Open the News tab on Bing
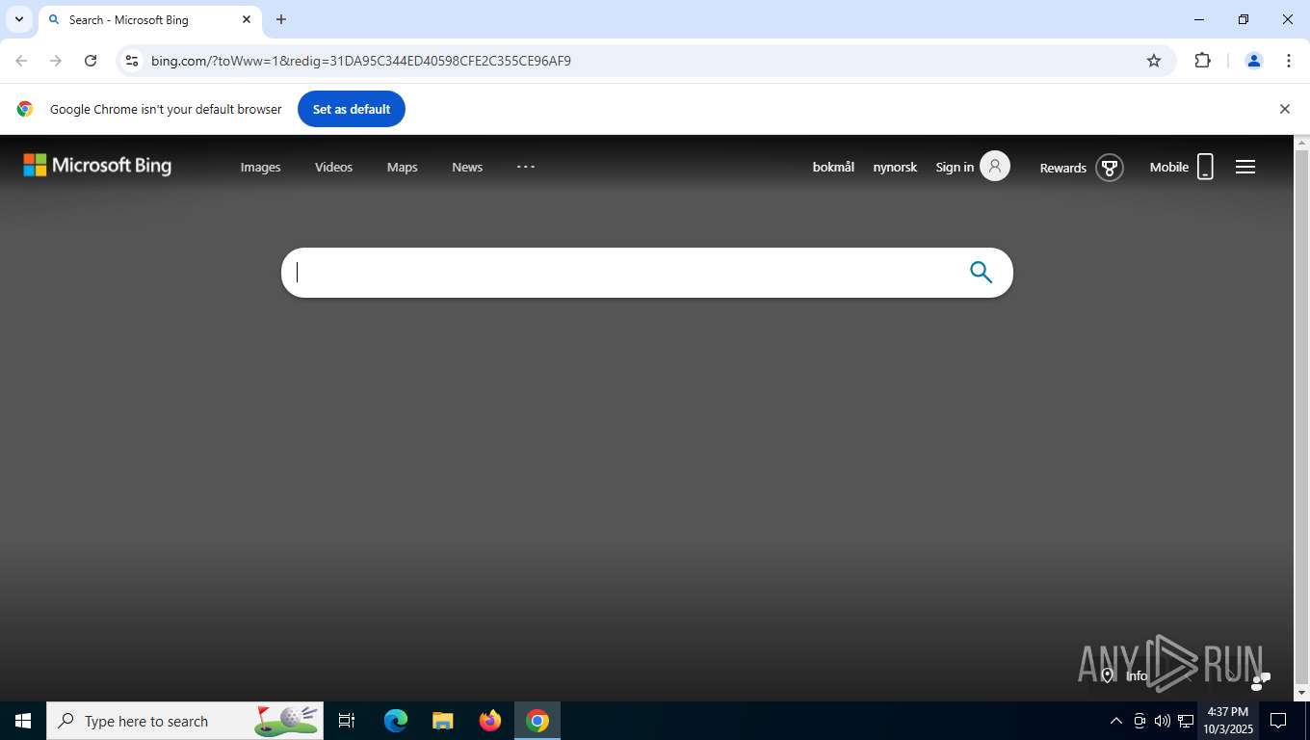The image size is (1310, 740). coord(467,167)
